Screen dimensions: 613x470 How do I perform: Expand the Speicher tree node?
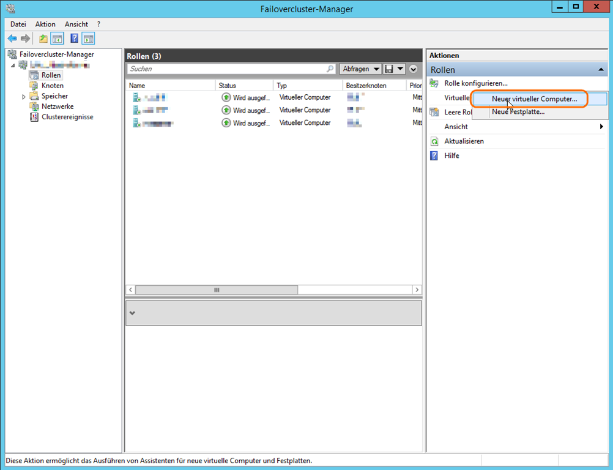(x=24, y=97)
